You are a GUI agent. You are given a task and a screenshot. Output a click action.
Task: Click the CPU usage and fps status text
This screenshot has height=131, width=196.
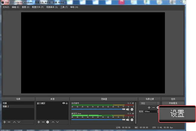point(163,127)
